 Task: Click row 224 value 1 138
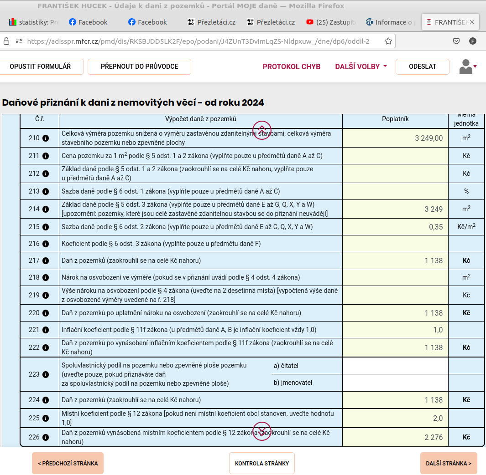[x=395, y=400]
